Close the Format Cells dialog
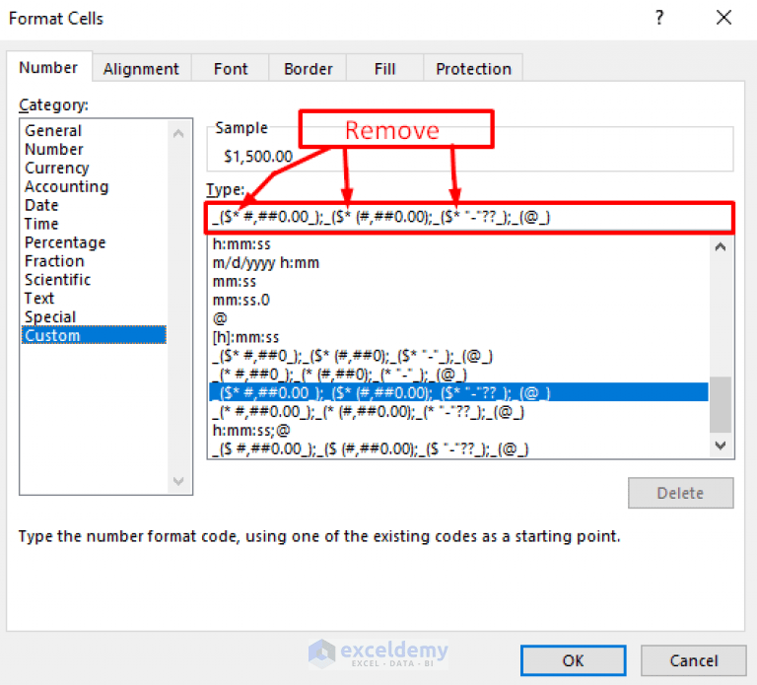The height and width of the screenshot is (685, 757). (723, 18)
